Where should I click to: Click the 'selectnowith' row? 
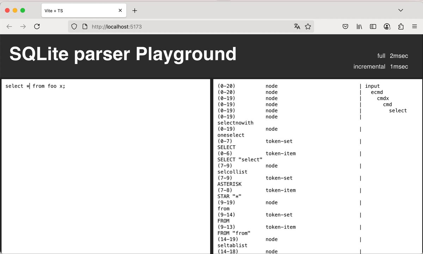(235, 123)
